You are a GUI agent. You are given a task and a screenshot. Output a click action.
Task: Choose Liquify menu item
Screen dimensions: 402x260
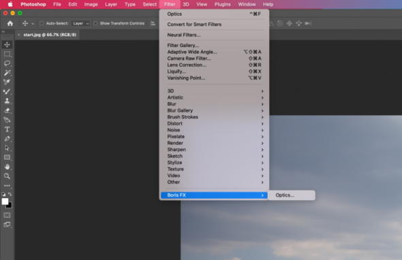(x=214, y=71)
